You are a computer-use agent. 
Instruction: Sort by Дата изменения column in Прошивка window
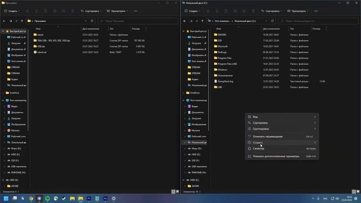click(91, 29)
